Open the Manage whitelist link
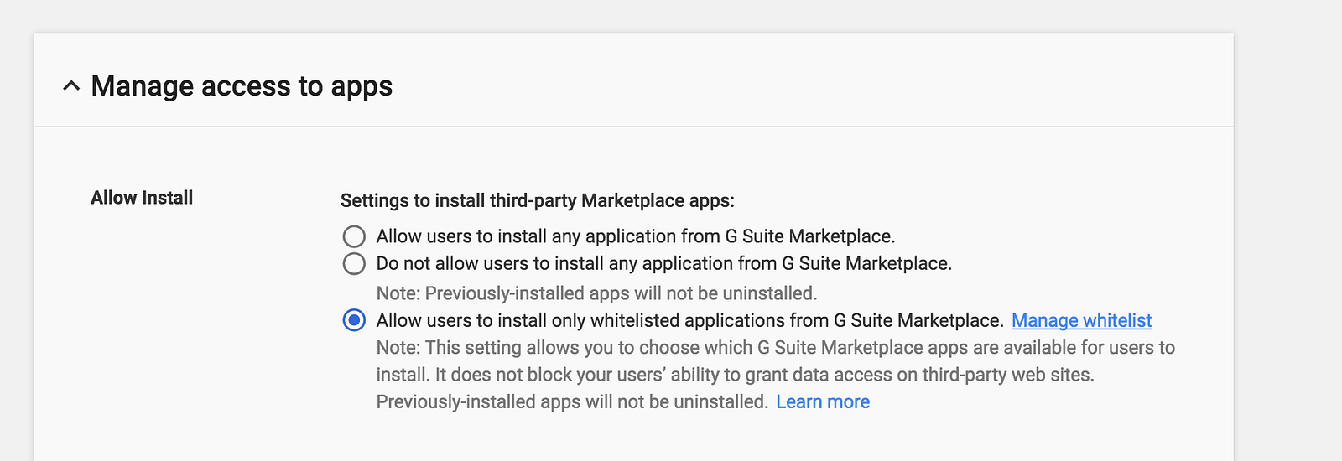This screenshot has width=1342, height=461. (1081, 320)
